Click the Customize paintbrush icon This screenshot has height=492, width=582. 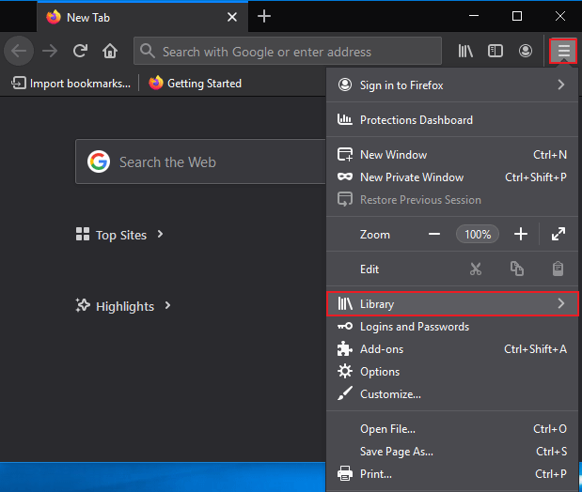coord(345,393)
